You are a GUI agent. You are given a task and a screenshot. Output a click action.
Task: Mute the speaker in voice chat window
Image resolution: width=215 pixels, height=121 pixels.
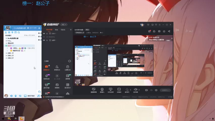12,96
